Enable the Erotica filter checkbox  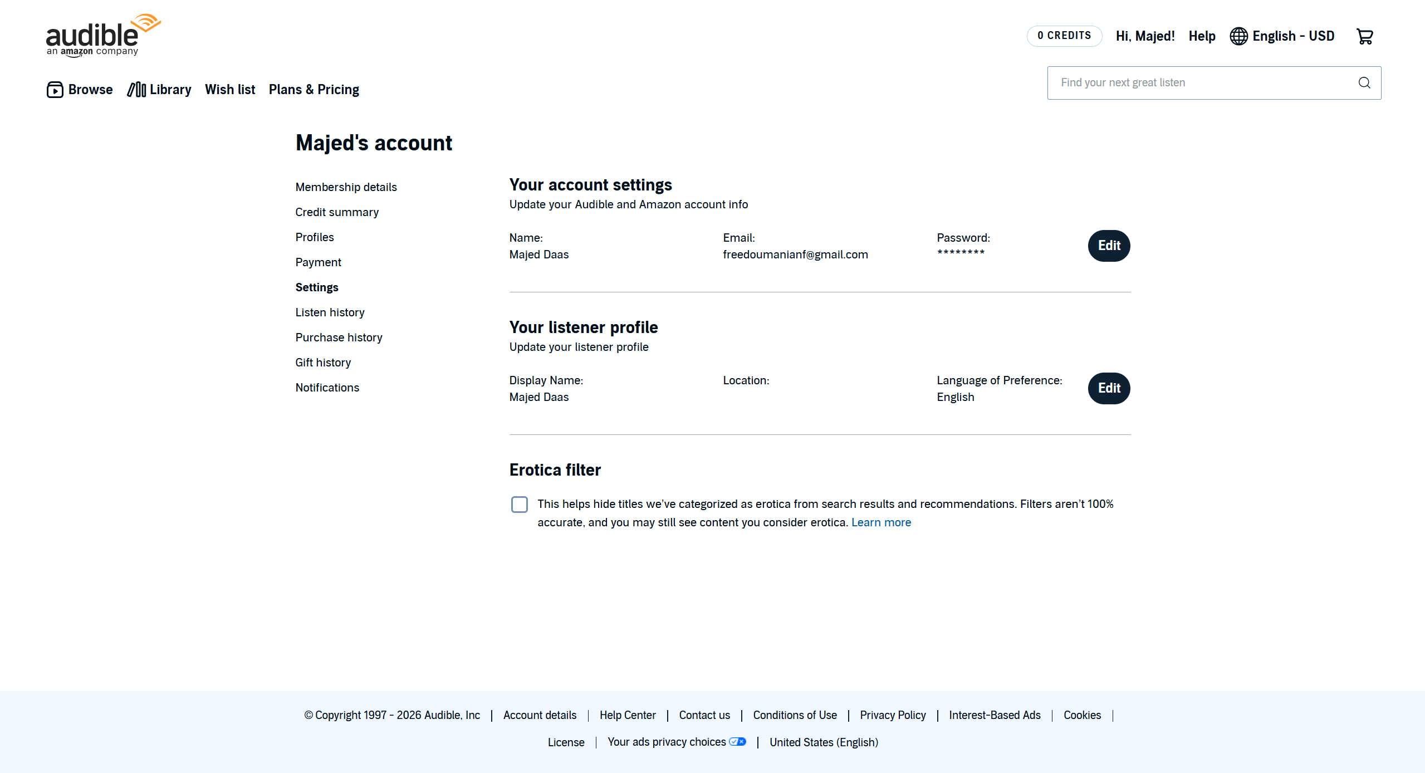coord(519,505)
